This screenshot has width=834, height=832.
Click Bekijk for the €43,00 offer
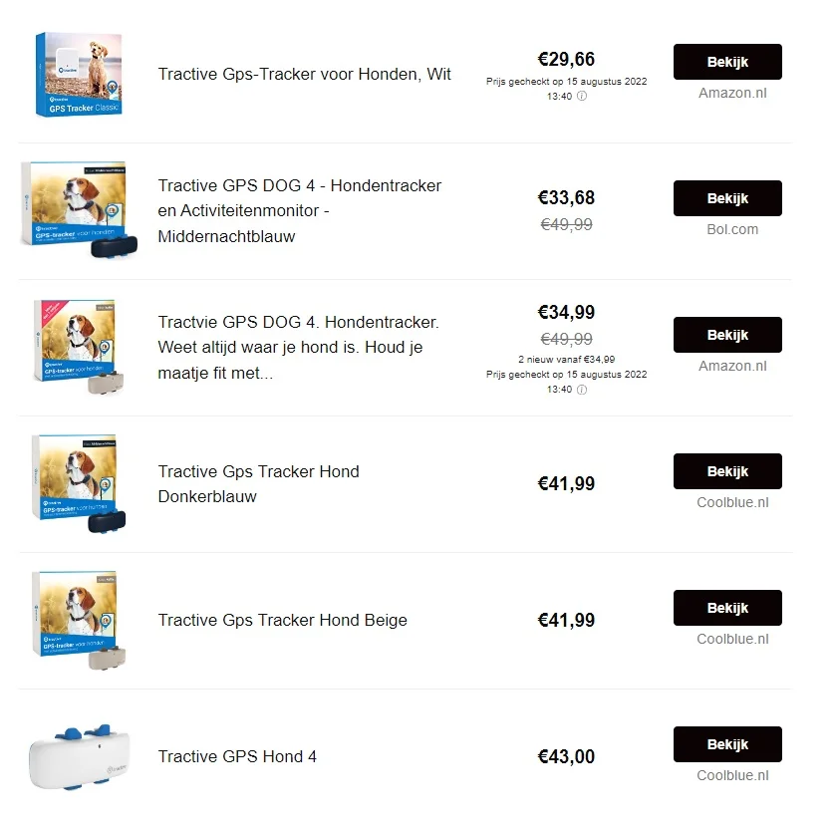pos(727,744)
